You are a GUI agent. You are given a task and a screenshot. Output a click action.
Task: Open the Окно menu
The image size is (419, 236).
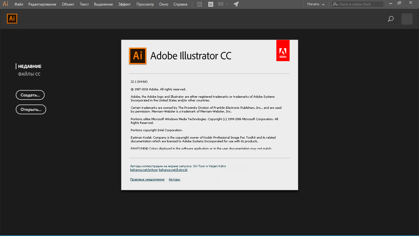point(164,4)
